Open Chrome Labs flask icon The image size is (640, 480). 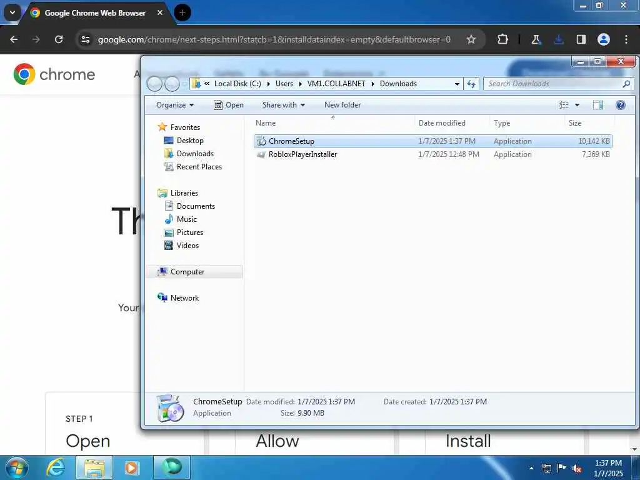(536, 39)
